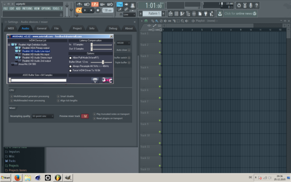
Task: Open the step sequencer (channel rack)
Action: point(176,13)
